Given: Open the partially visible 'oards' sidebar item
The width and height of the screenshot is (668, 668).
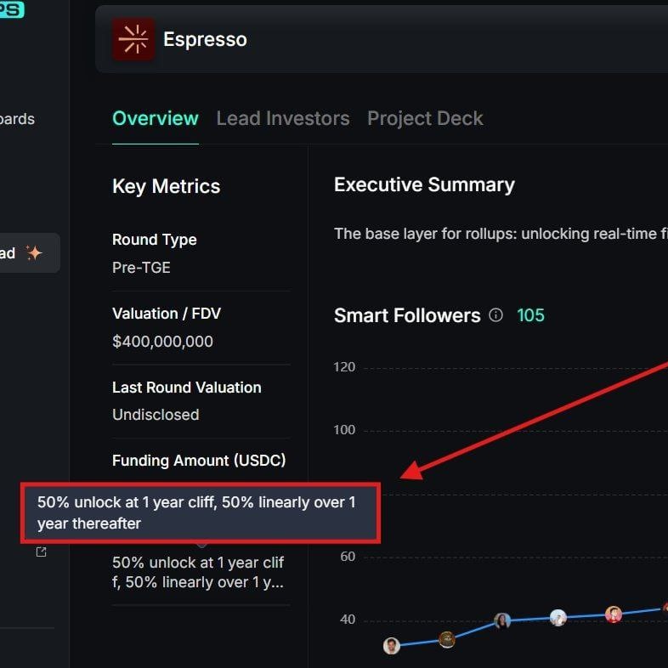Looking at the screenshot, I should coord(17,119).
